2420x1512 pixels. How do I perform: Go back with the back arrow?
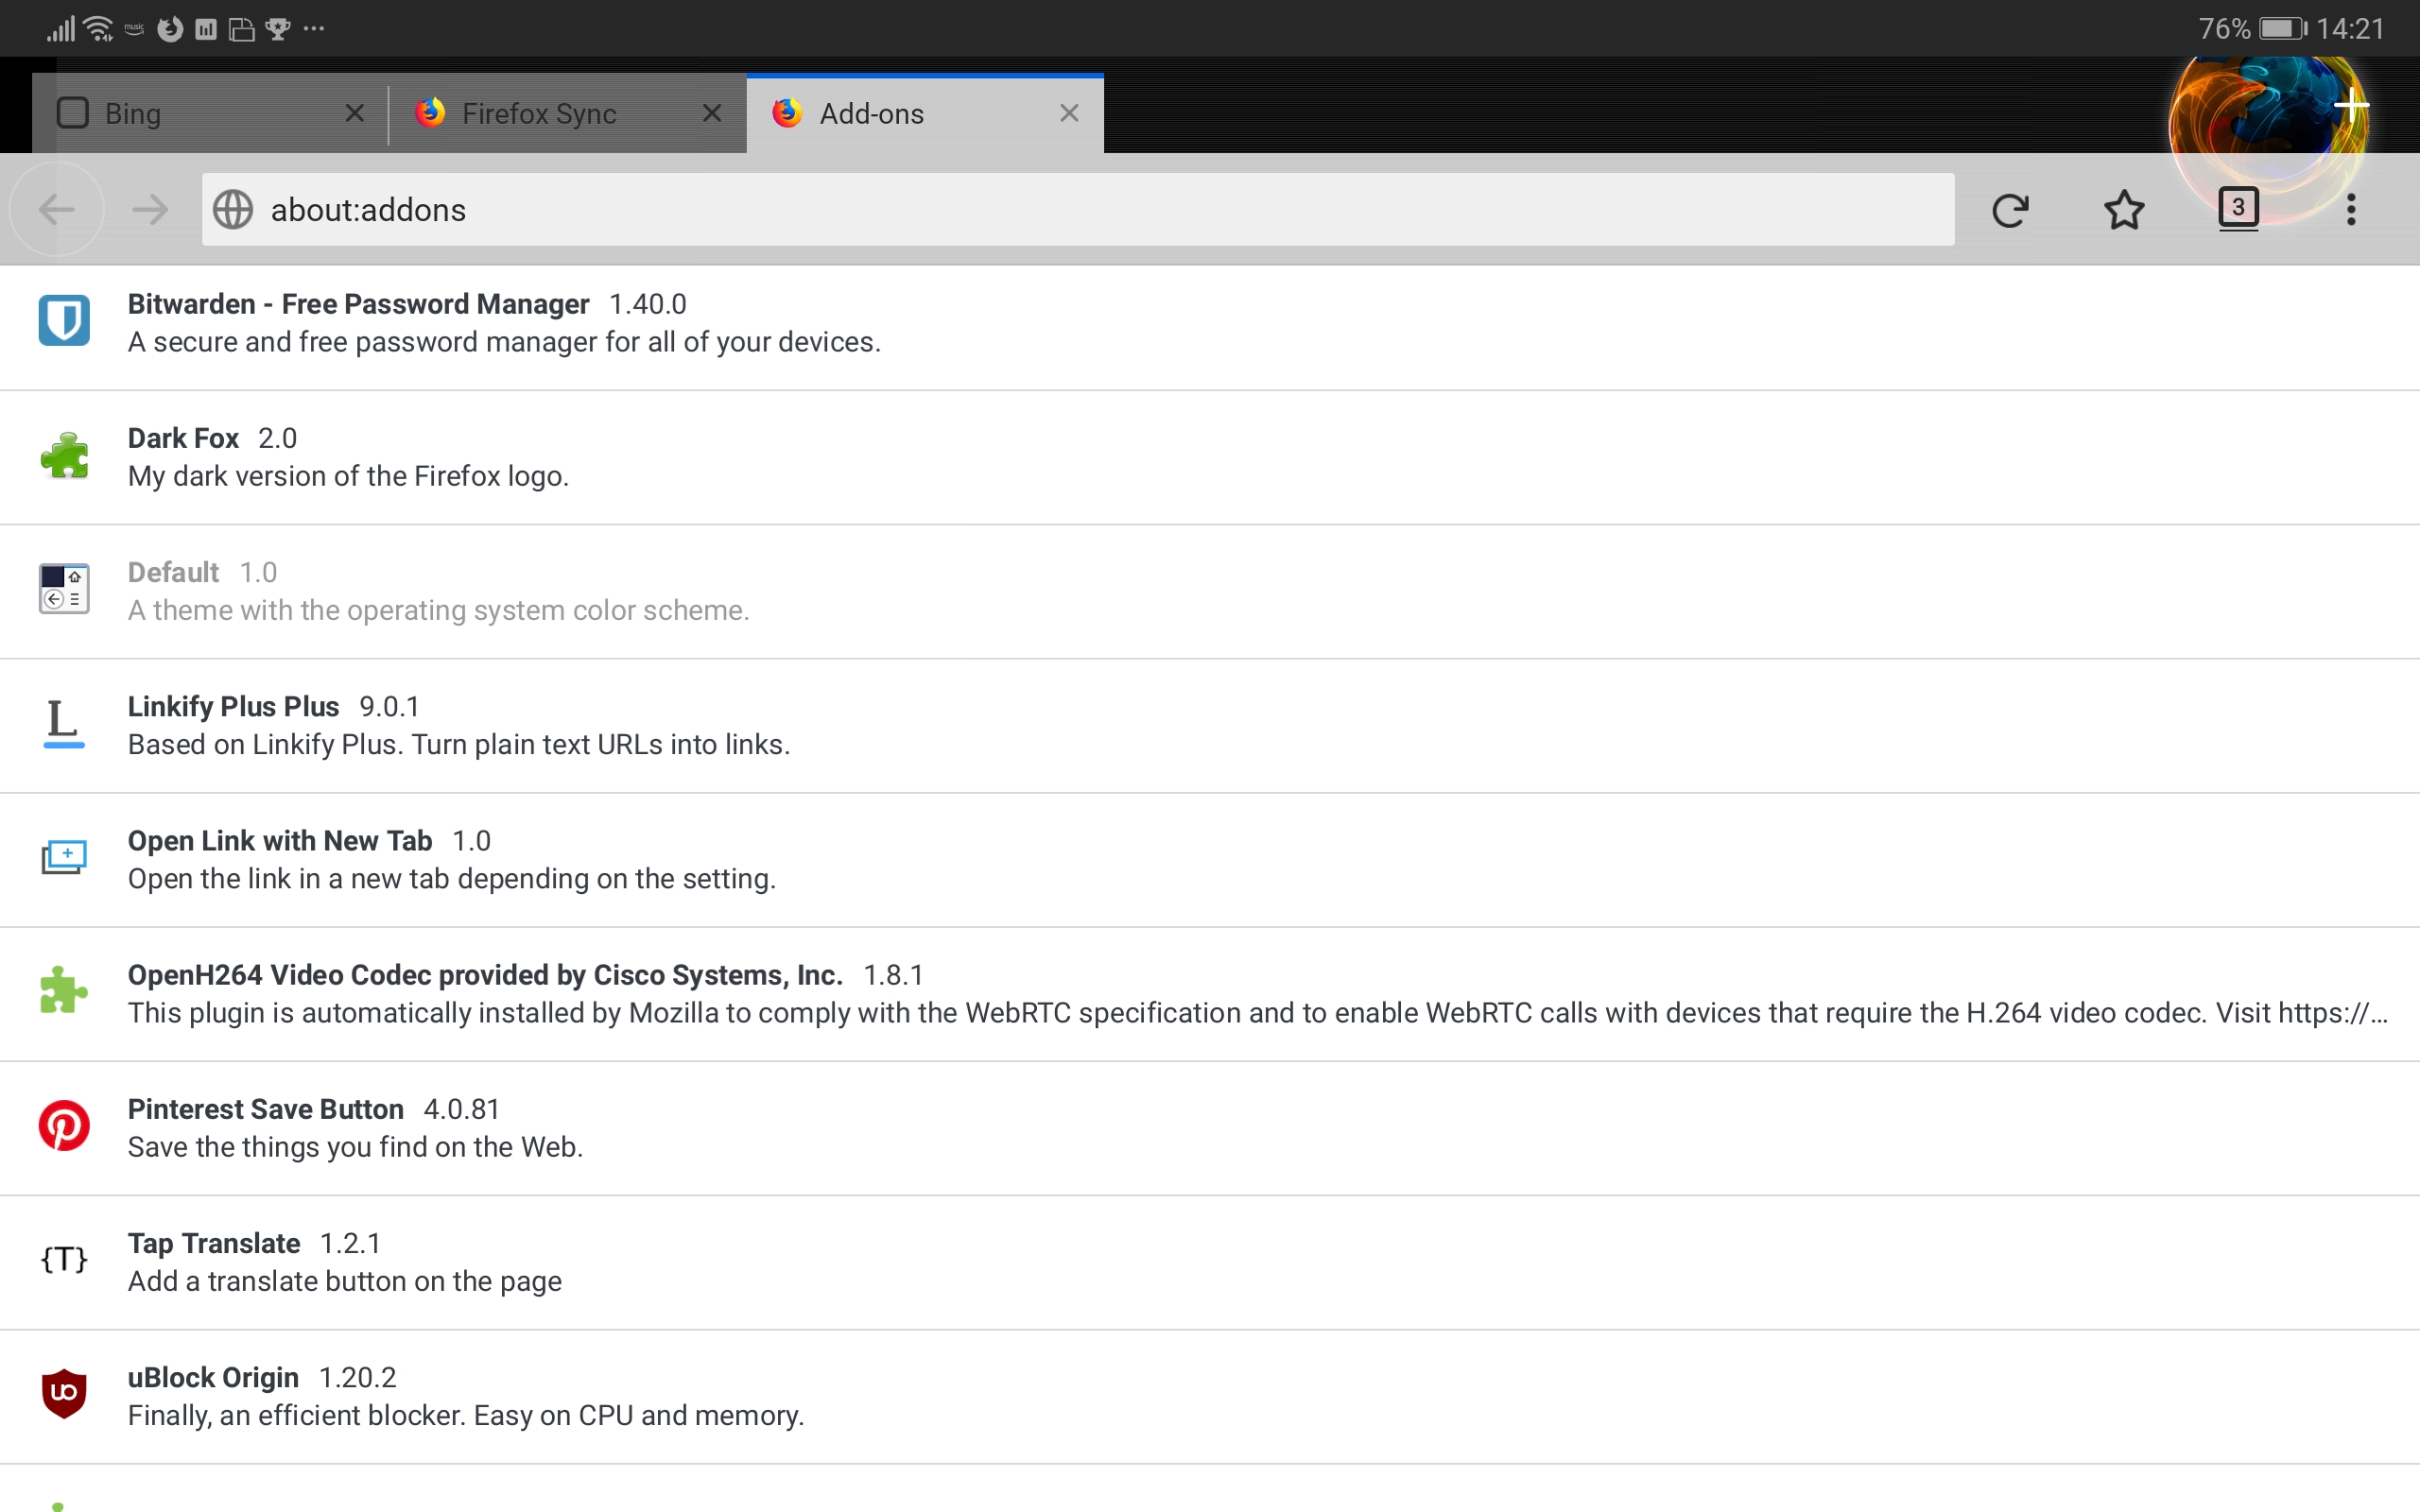point(57,210)
